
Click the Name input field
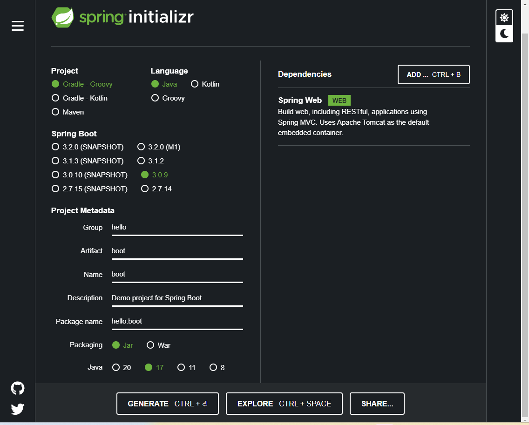click(x=177, y=275)
